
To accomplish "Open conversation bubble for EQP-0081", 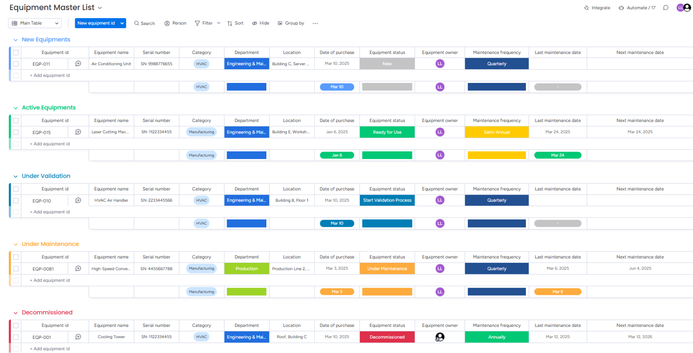I will point(78,268).
